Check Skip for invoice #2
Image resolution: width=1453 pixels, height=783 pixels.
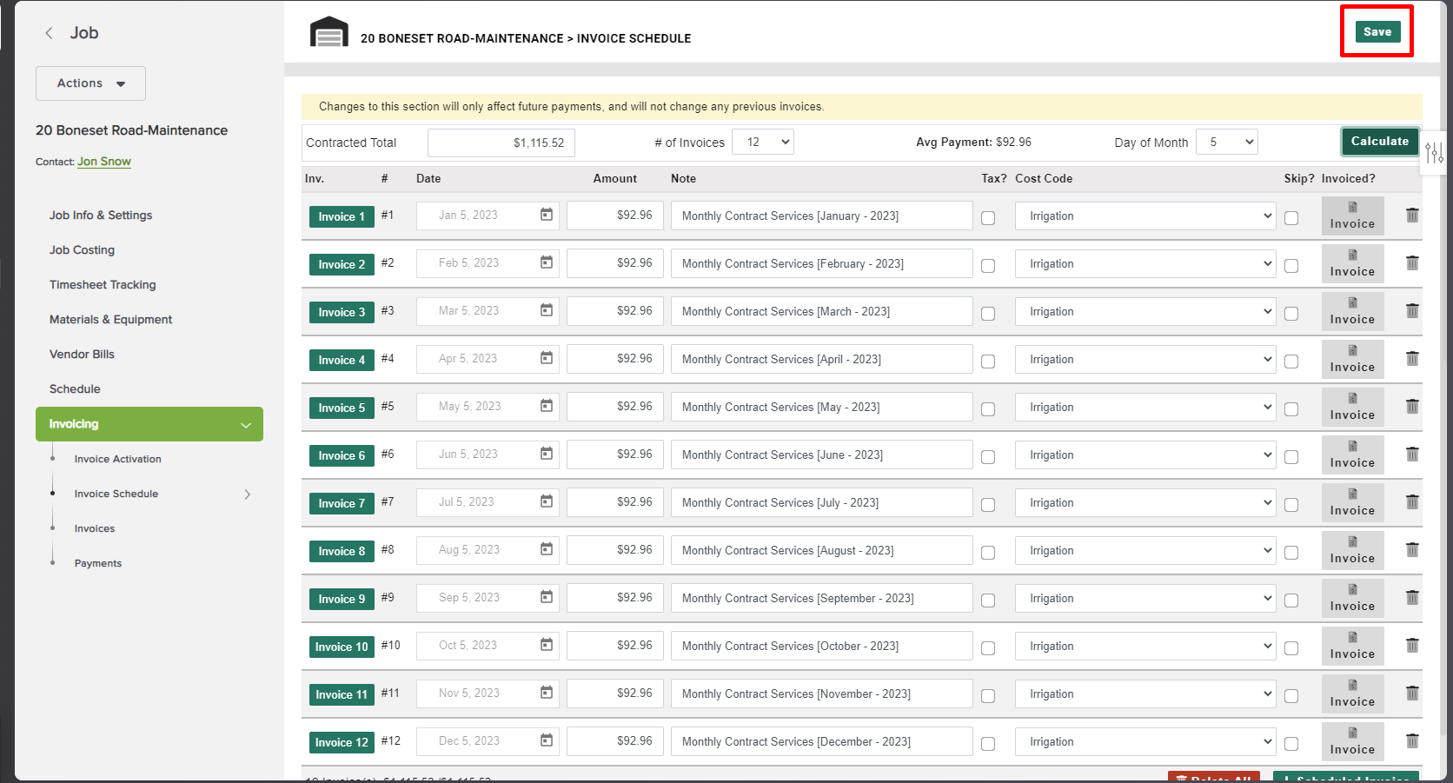[1291, 266]
